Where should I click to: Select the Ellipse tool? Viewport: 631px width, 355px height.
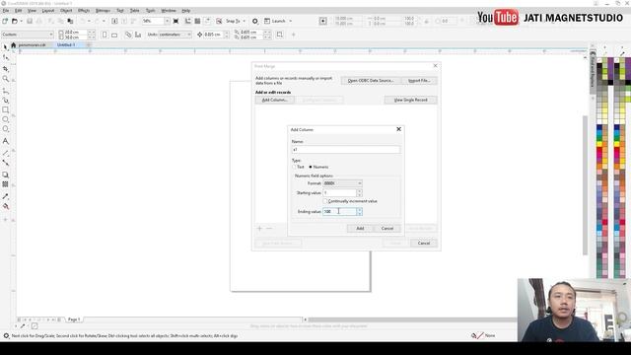[5, 119]
